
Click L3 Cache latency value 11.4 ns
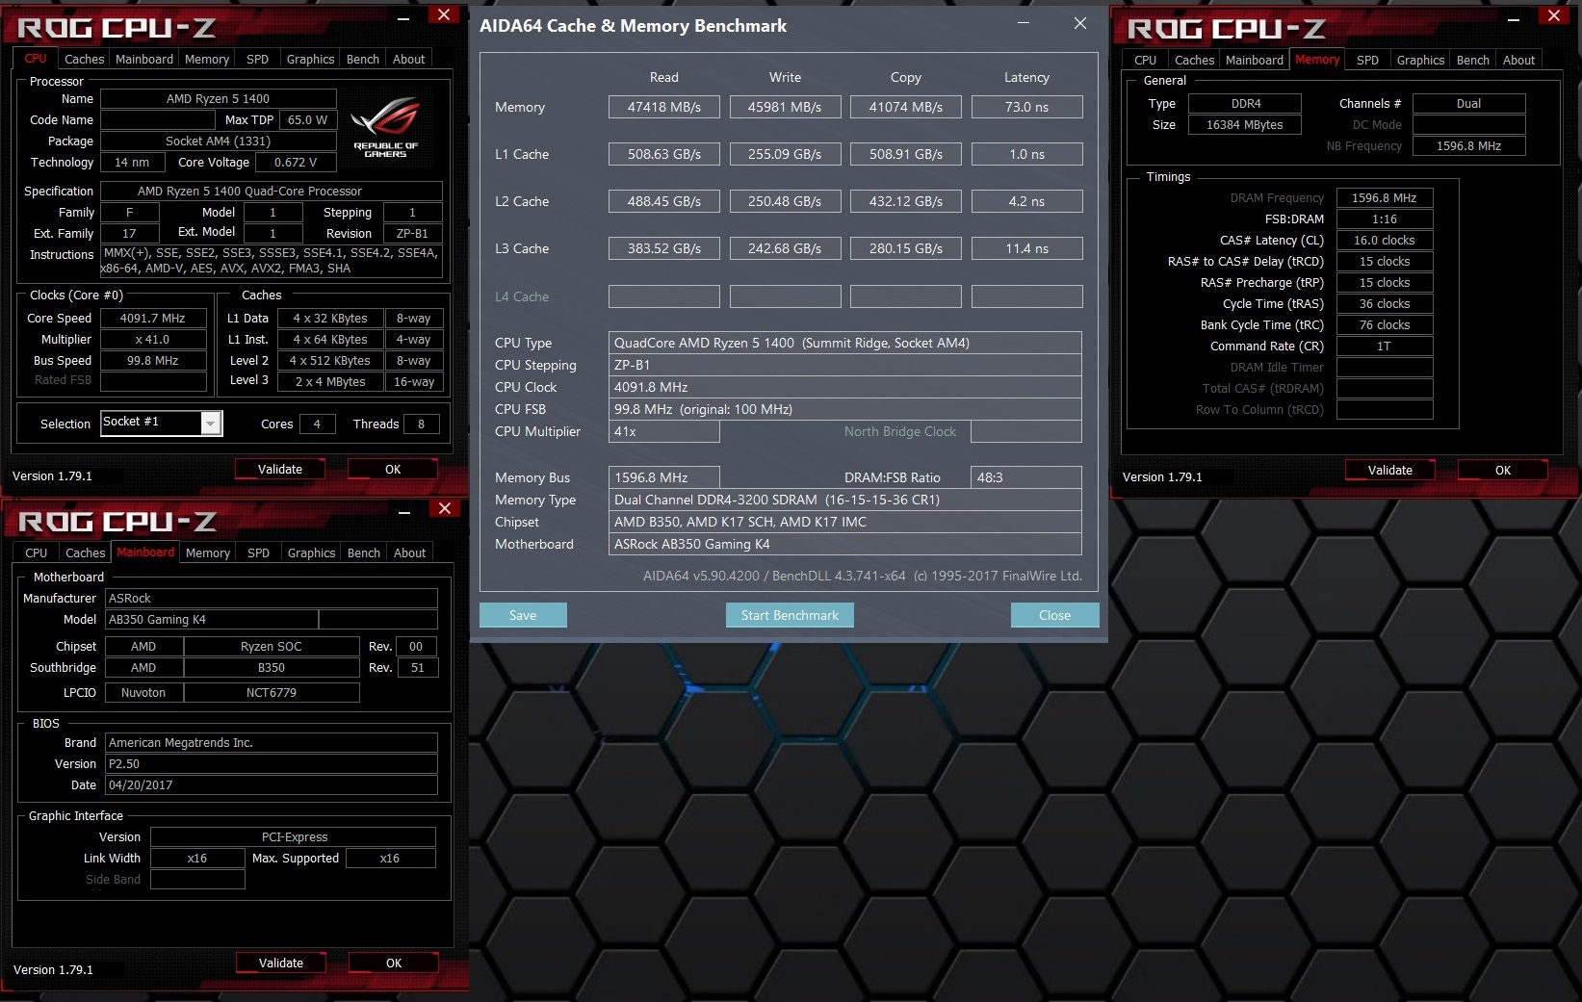point(1027,248)
